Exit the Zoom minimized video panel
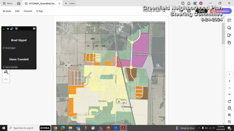 [x=34, y=28]
